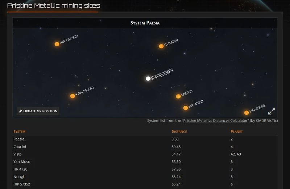Click the Visto star marker
Screen dimensions: 290x189
[x=178, y=96]
